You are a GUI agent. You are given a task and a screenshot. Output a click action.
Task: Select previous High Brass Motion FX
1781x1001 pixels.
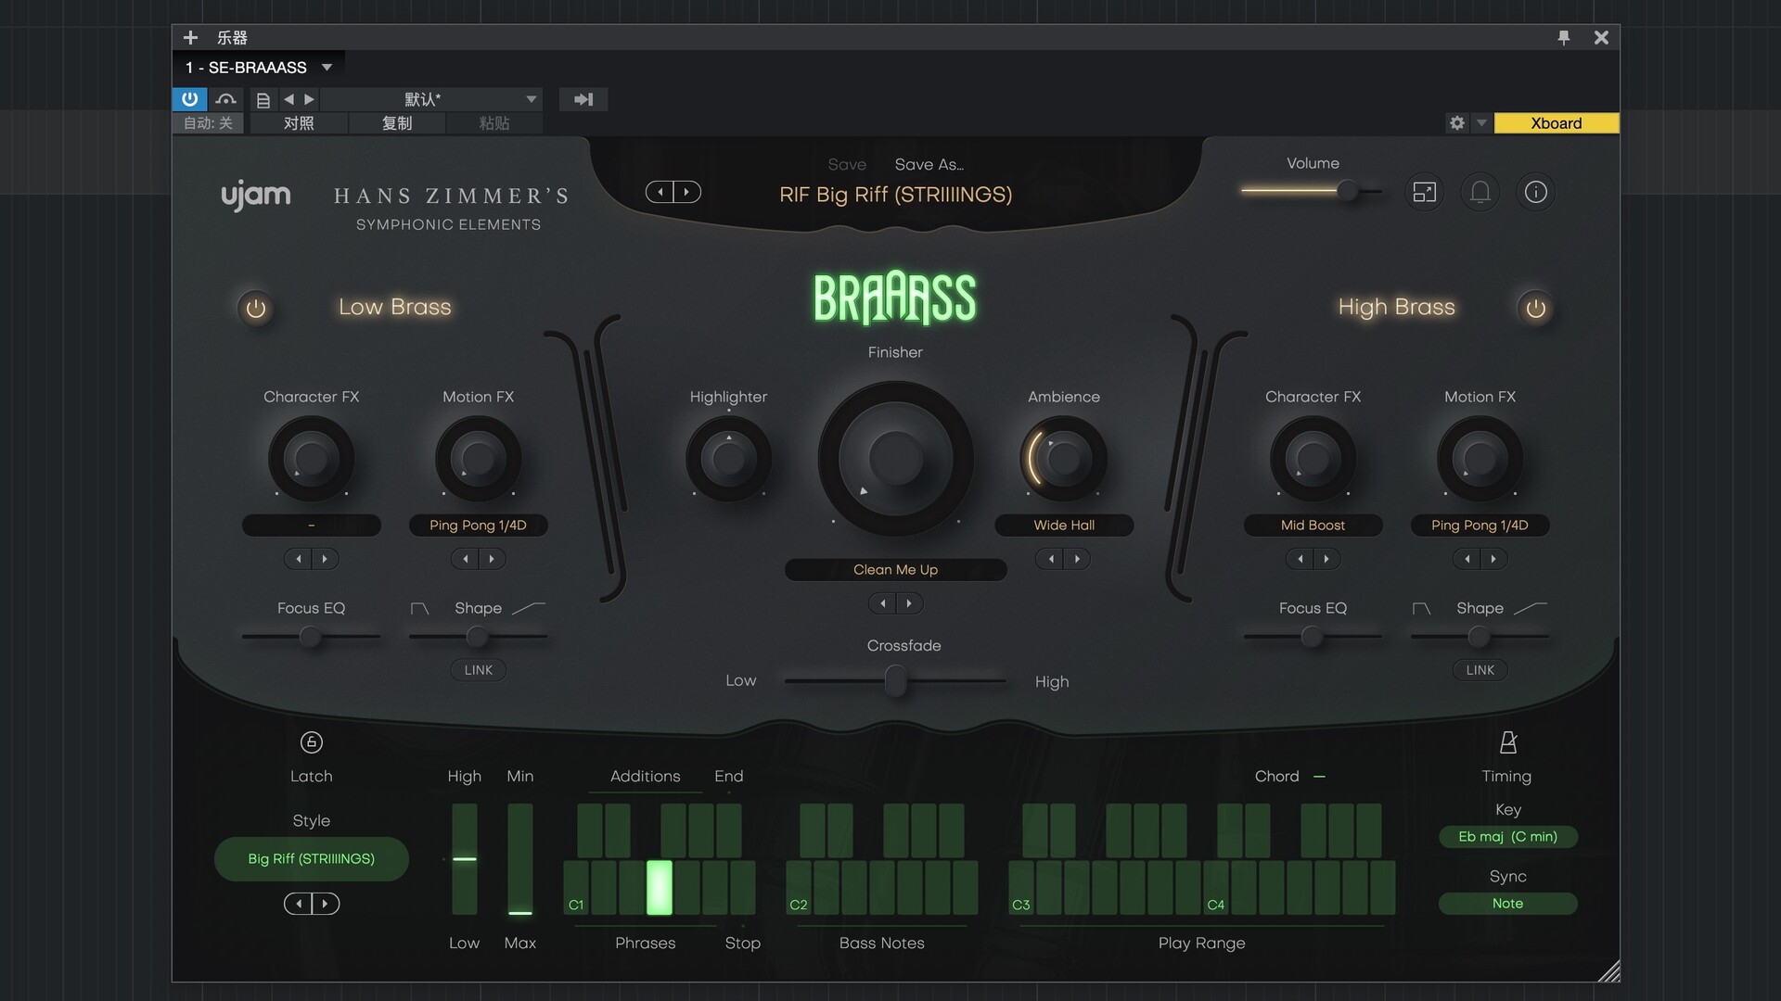tap(1467, 559)
